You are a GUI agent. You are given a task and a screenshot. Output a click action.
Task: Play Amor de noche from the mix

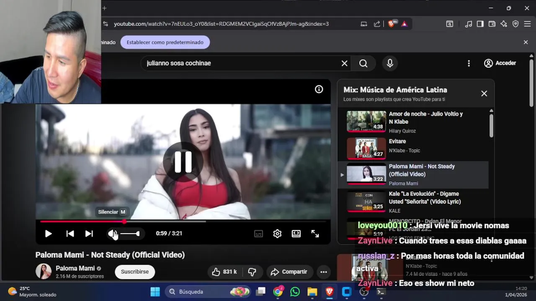click(412, 122)
